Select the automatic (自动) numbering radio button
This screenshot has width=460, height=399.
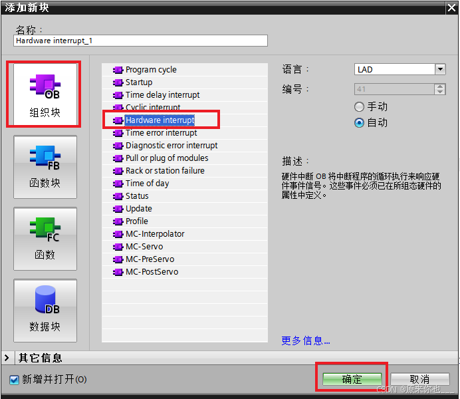(x=359, y=122)
